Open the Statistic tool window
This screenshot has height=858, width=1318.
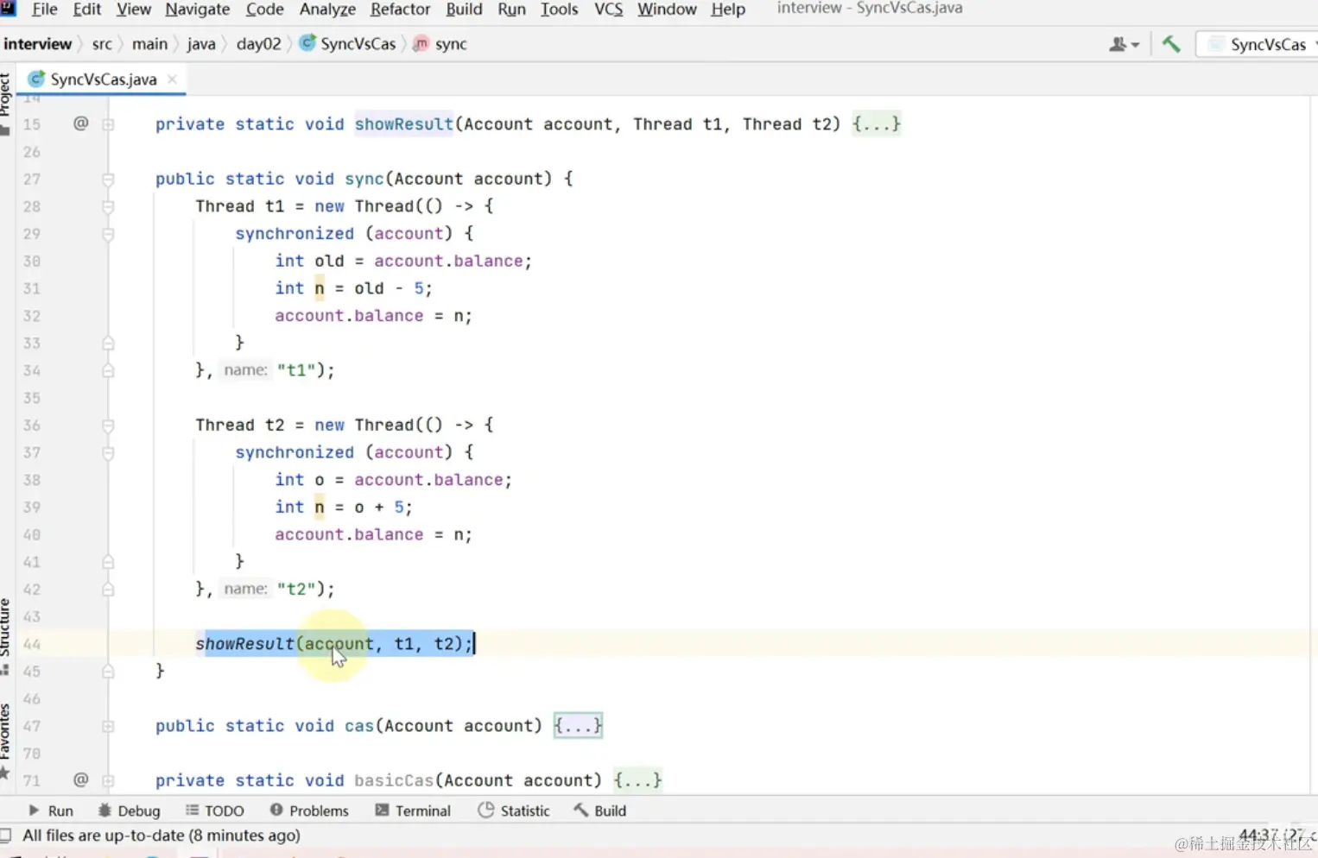pos(514,811)
